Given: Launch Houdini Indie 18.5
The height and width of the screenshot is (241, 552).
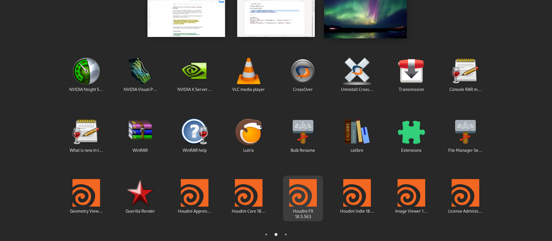Looking at the screenshot, I should click(357, 193).
